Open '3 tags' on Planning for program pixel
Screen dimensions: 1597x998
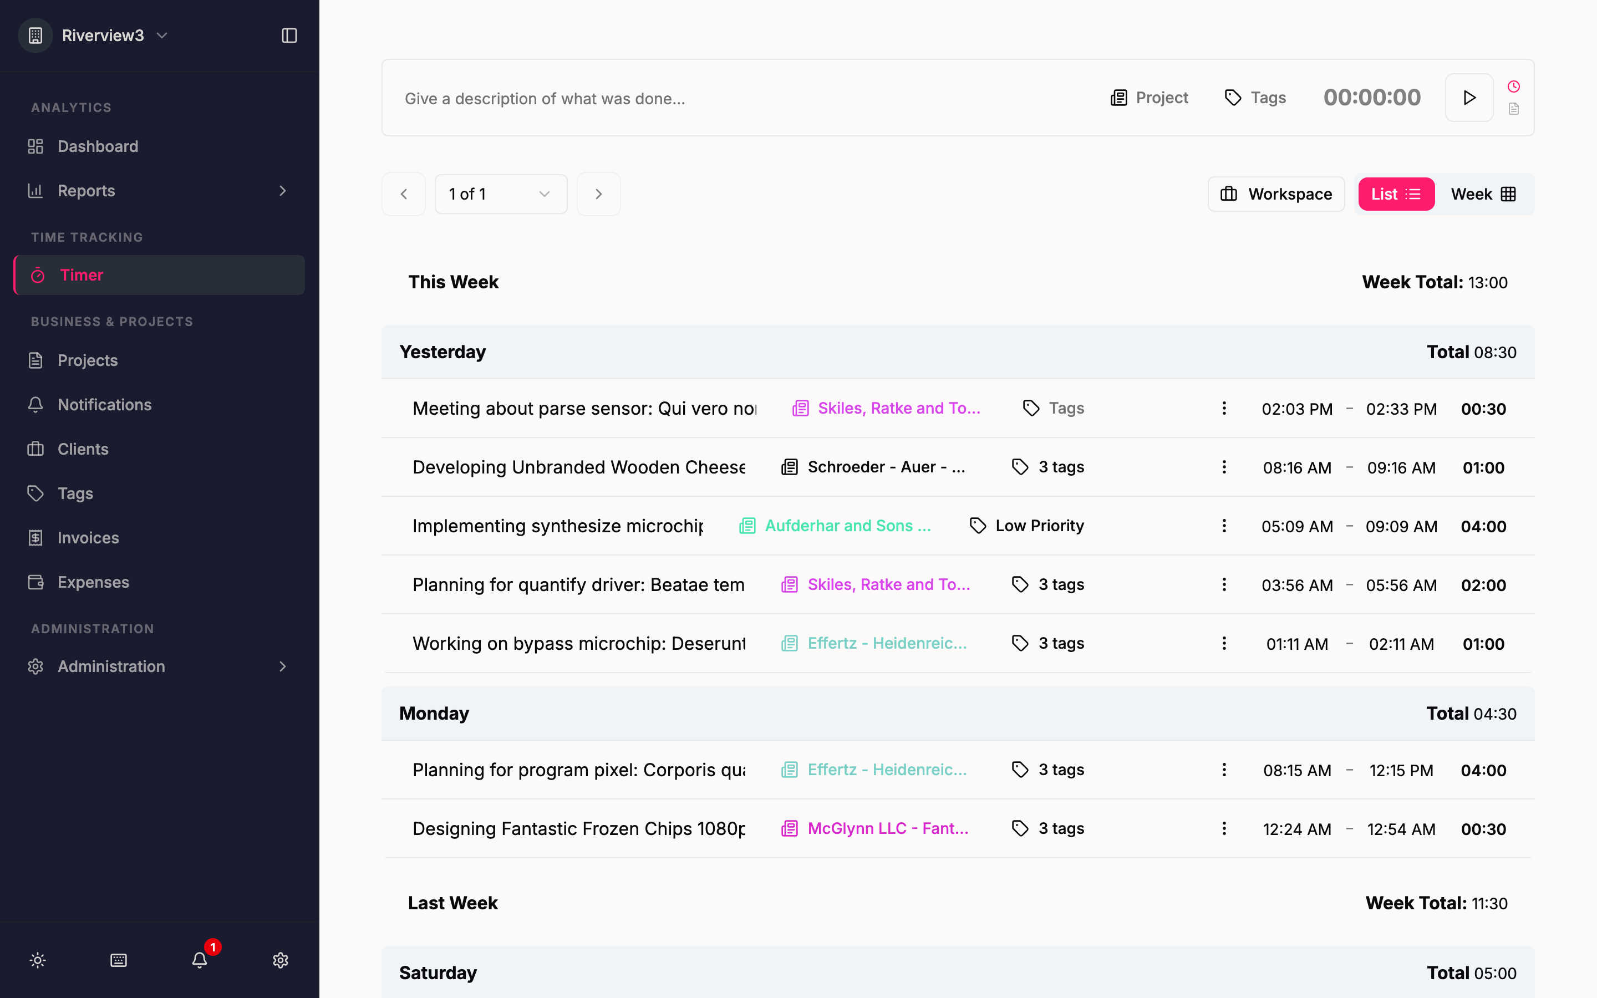click(x=1048, y=770)
